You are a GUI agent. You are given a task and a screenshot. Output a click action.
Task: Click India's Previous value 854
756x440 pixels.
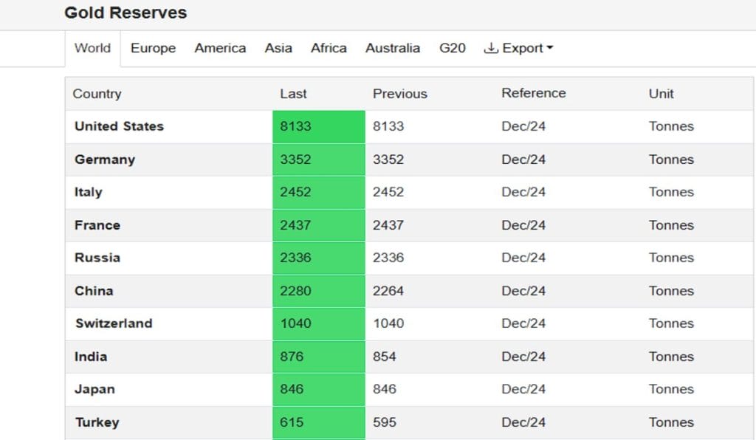pos(384,357)
